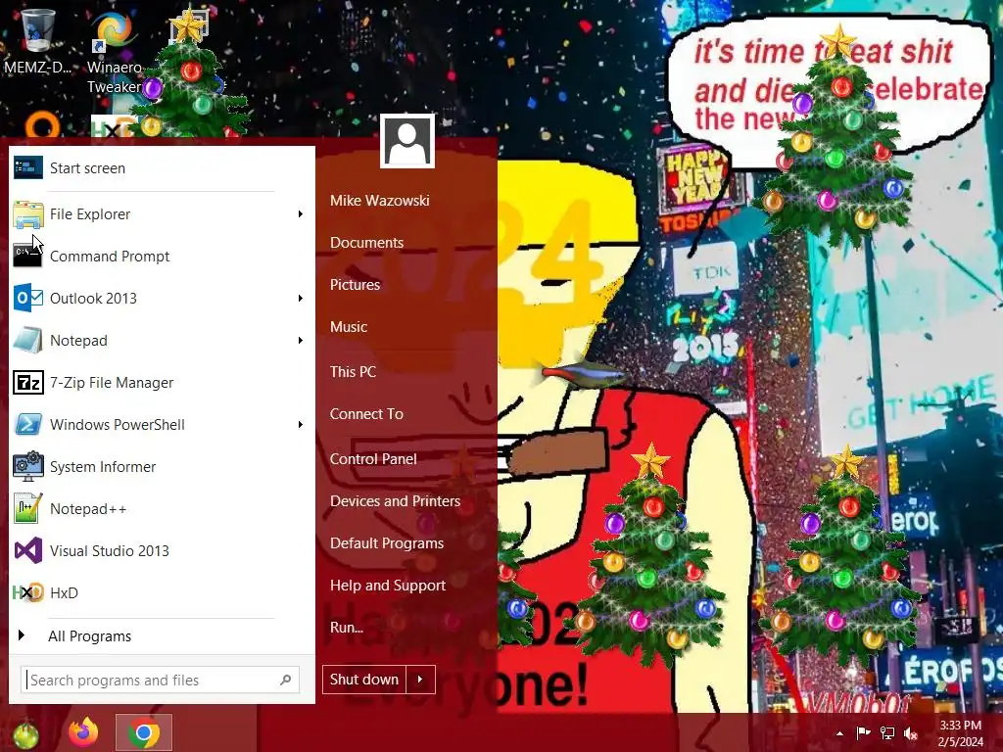
Task: Click the muted volume tray icon
Action: point(911,733)
